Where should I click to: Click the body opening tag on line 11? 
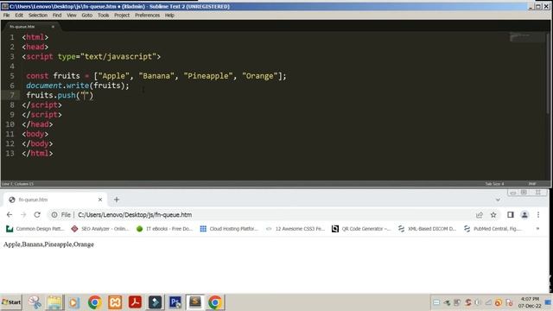[x=35, y=134]
